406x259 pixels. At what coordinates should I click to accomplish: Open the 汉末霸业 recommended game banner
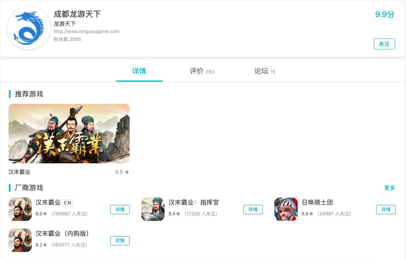pos(69,133)
